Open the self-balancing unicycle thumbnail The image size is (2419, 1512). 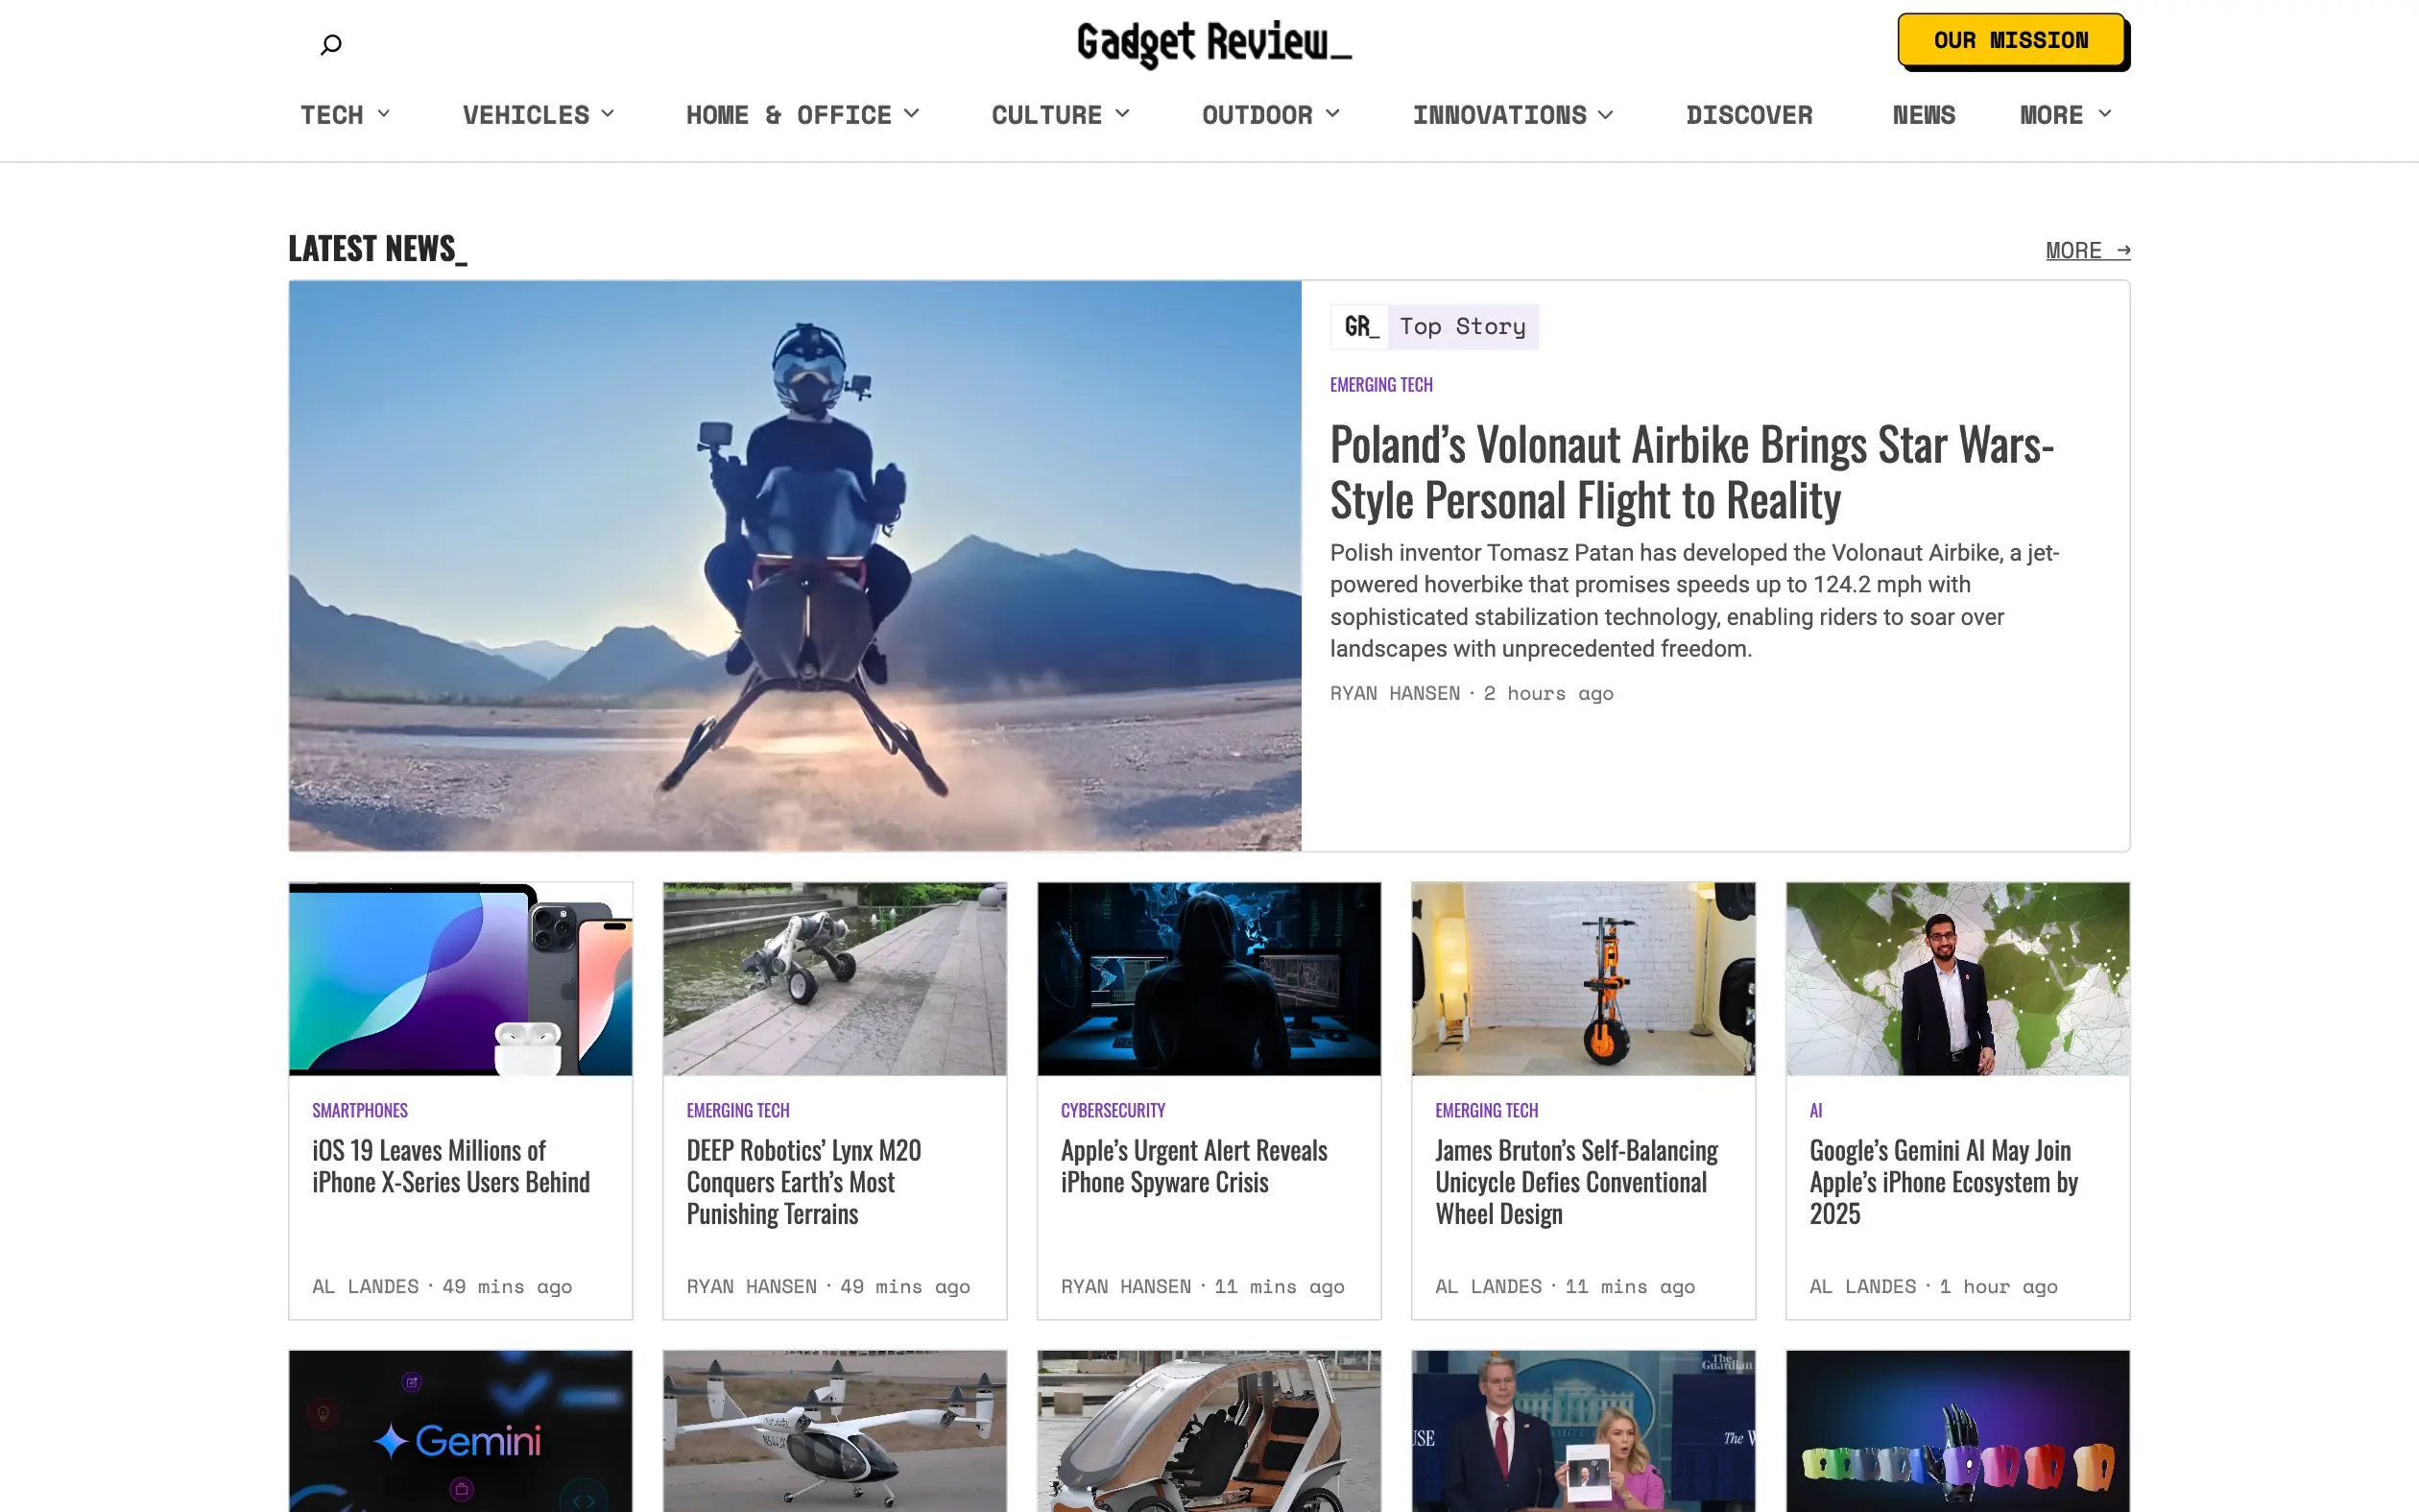(x=1582, y=978)
